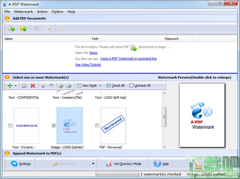The width and height of the screenshot is (240, 179).
Task: Click the Help button with question mark
Action: 161,164
